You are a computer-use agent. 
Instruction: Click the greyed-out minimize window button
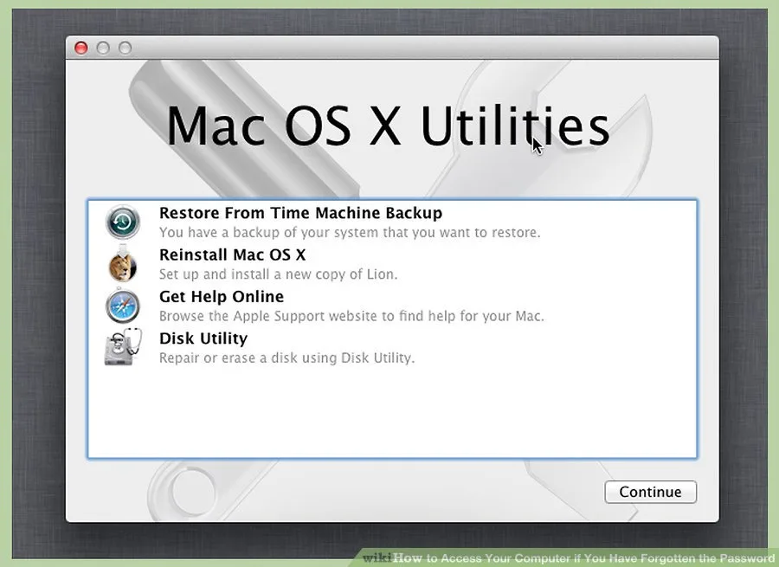103,48
